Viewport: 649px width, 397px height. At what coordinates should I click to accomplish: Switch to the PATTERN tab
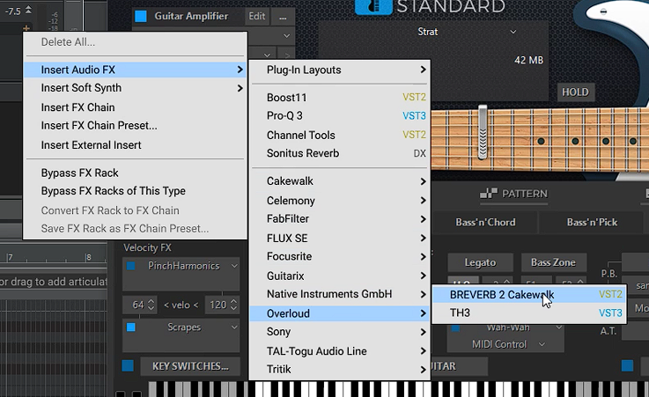513,194
